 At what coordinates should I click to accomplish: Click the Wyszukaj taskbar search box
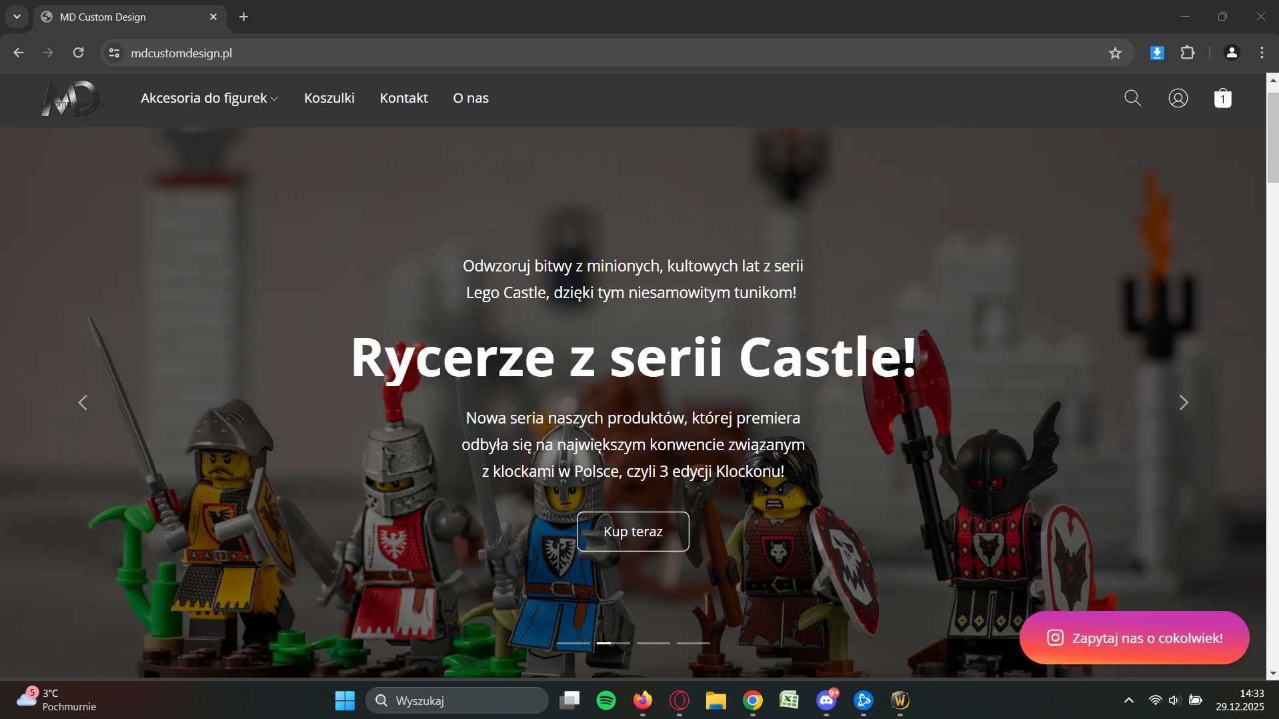pos(457,700)
